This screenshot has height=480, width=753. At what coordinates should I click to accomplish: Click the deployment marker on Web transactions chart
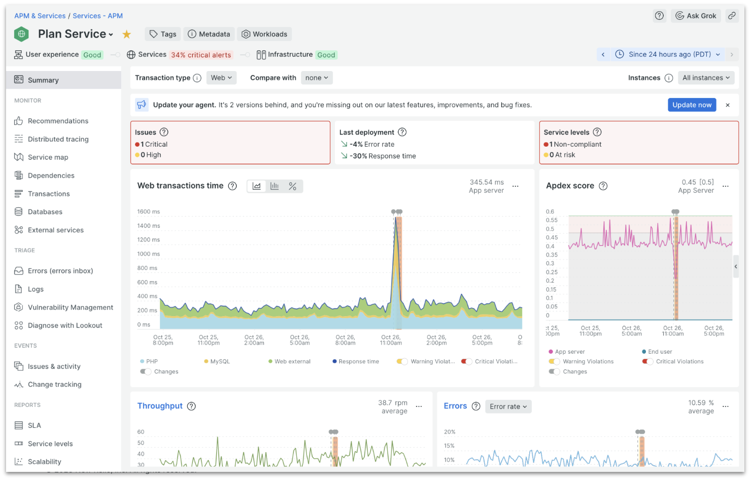(x=397, y=212)
